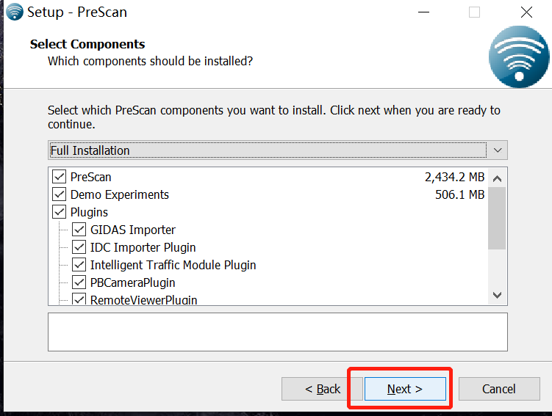The width and height of the screenshot is (552, 416).
Task: Select Intelligent Traffic Module Plugin text
Action: (173, 265)
